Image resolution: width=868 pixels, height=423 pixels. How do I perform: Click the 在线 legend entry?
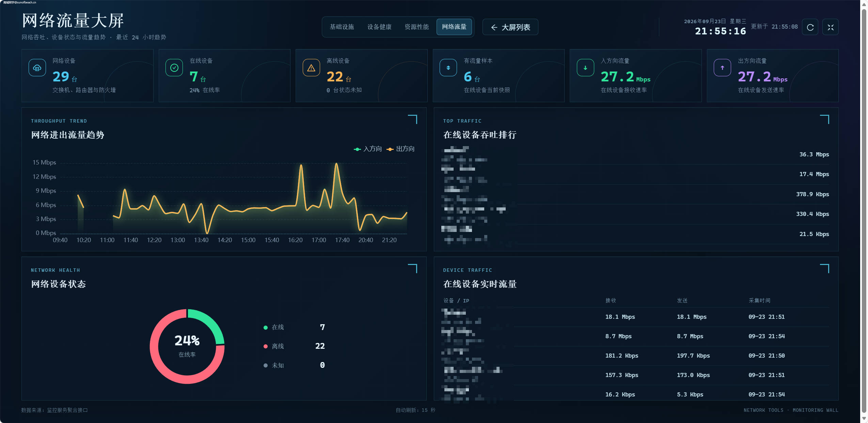tap(274, 327)
